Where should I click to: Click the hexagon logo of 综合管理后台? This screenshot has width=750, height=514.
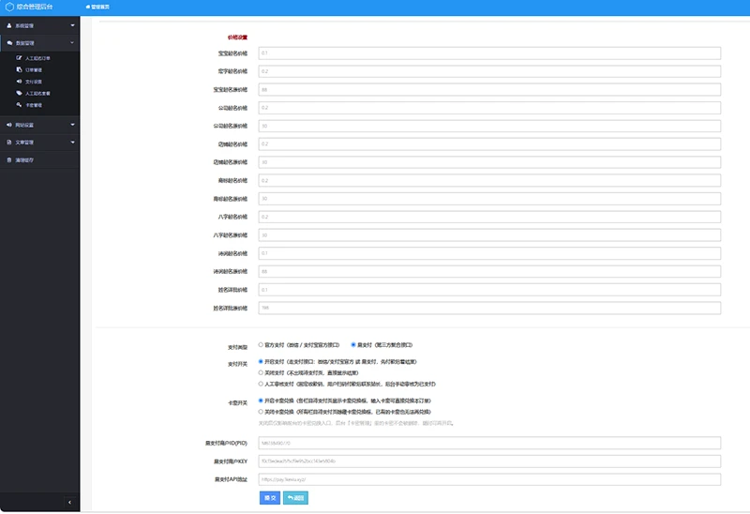(x=9, y=7)
